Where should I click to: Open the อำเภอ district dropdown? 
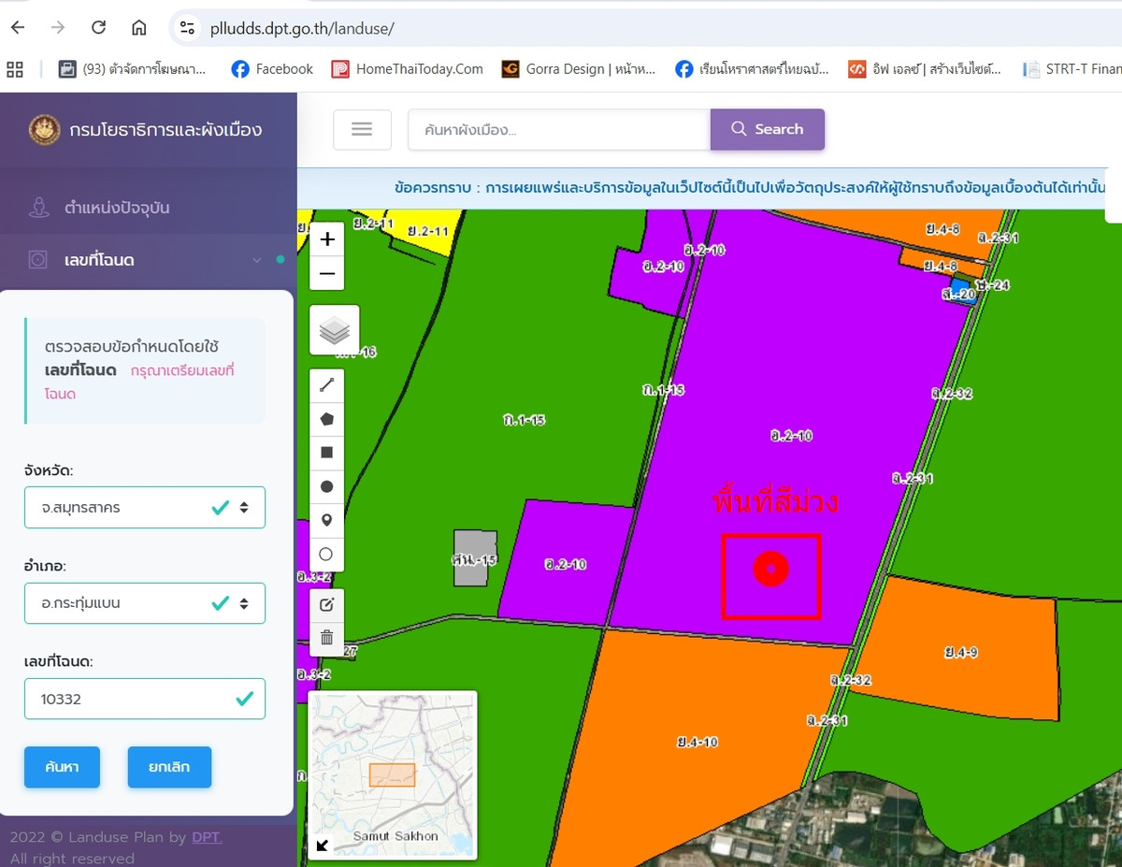click(145, 603)
